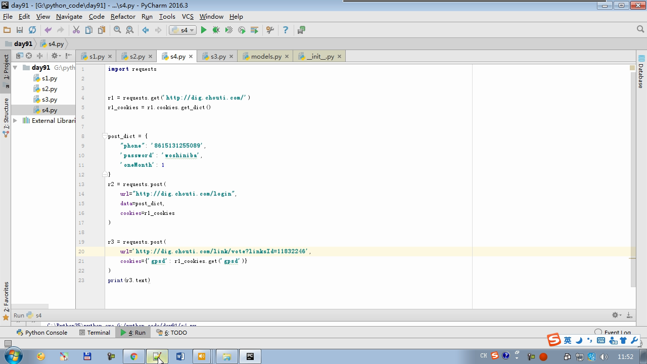Image resolution: width=647 pixels, height=364 pixels.
Task: Expand the External Libraries tree node
Action: point(15,121)
